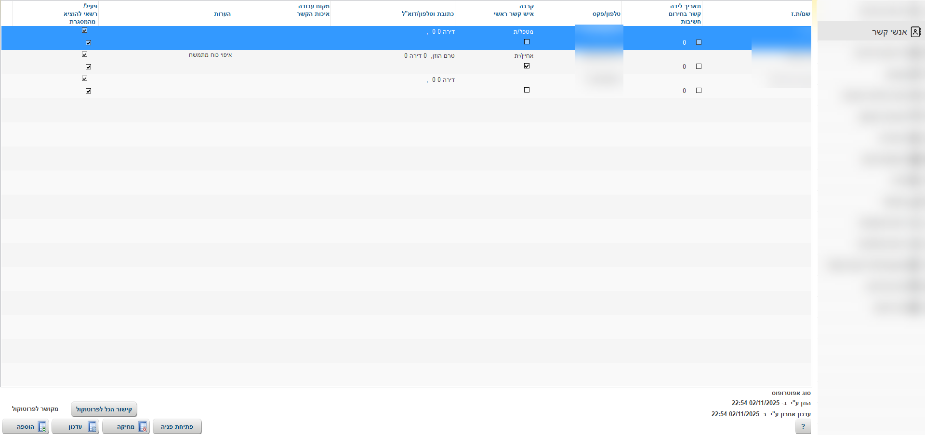This screenshot has width=925, height=435.
Task: Toggle emergency contact checkbox in third row
Action: tap(699, 91)
